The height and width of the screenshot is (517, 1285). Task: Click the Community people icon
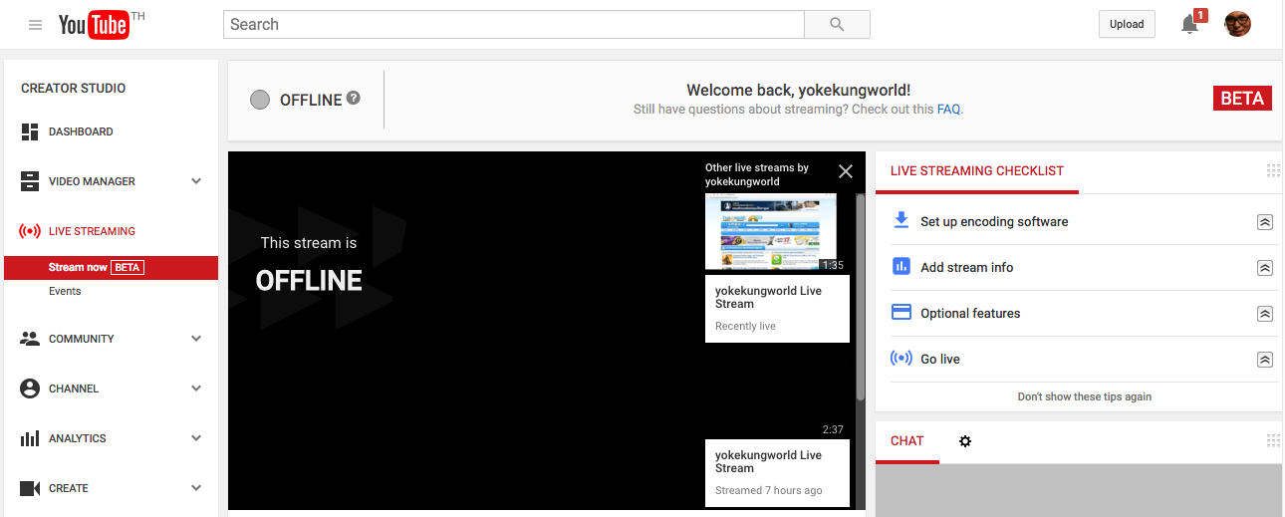30,339
